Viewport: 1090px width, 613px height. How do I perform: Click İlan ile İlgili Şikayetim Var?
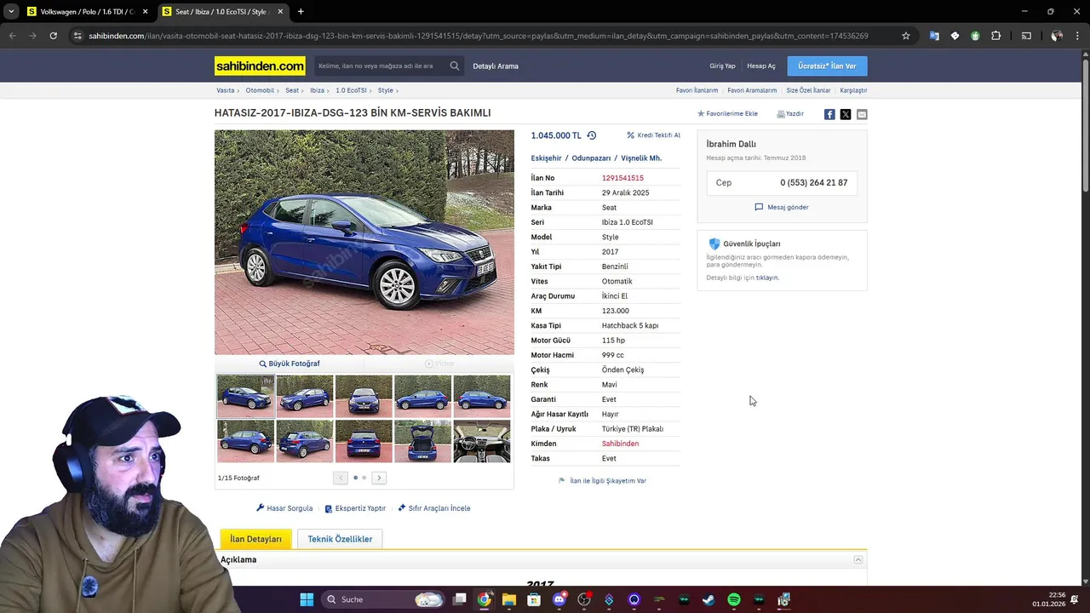tap(602, 481)
